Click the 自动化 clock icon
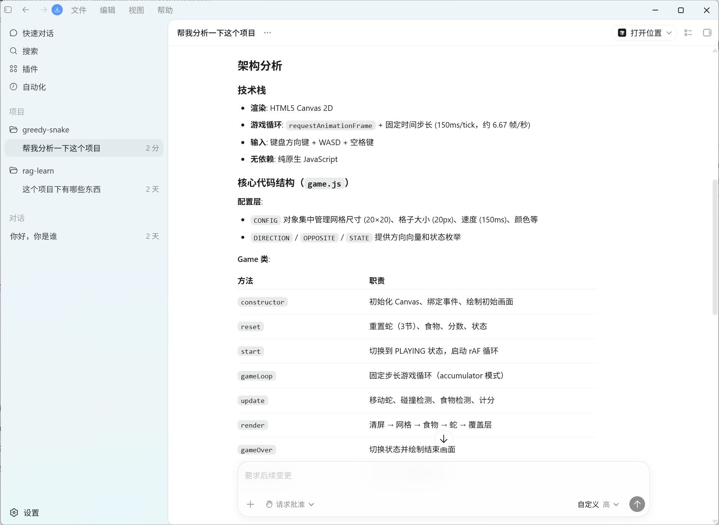Screen dimensions: 719x525 pos(13,87)
